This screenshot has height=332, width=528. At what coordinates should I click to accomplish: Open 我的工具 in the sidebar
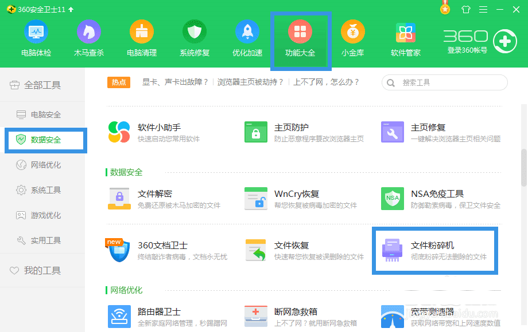coord(42,270)
